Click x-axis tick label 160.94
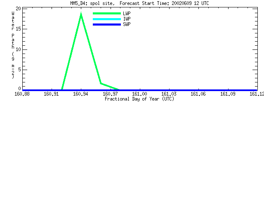264x211 pixels. point(80,94)
